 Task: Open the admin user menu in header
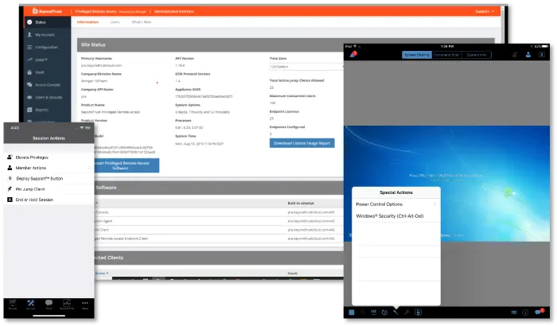pos(485,11)
